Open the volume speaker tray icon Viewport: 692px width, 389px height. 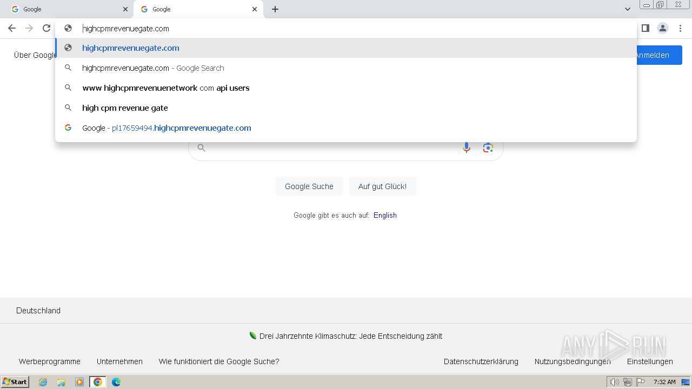pyautogui.click(x=614, y=382)
